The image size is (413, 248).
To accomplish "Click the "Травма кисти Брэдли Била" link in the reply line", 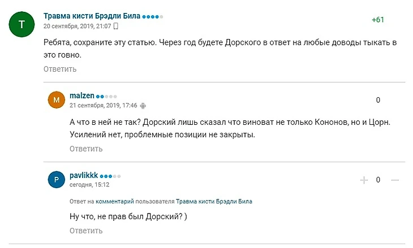I will [x=214, y=201].
